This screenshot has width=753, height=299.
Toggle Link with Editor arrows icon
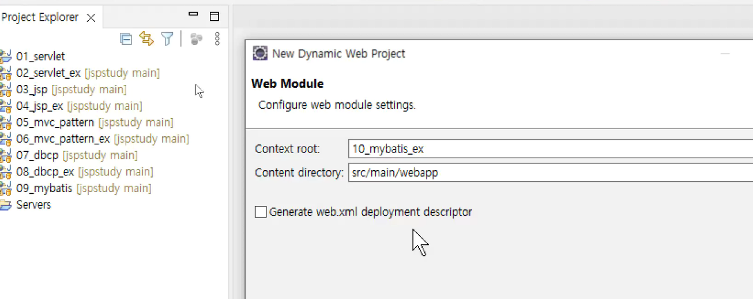coord(146,39)
